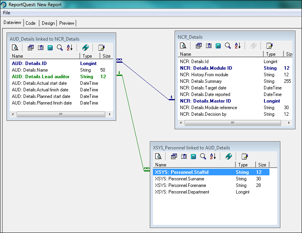Image resolution: width=302 pixels, height=233 pixels.
Task: Click columns icon in XSYS_Personnel toolbar
Action: click(x=184, y=156)
